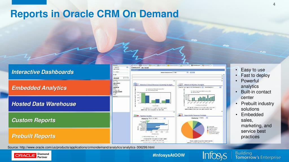Open the Accounts tab in CRM screenshot
The height and width of the screenshot is (162, 289).
(161, 65)
